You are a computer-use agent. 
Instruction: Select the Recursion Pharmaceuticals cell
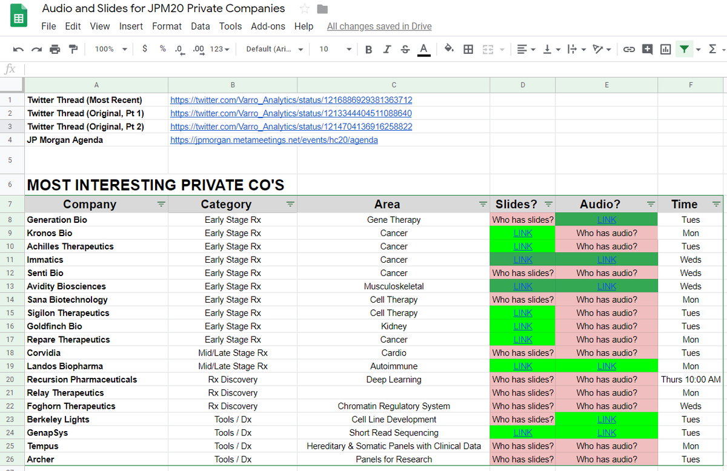tap(96, 380)
